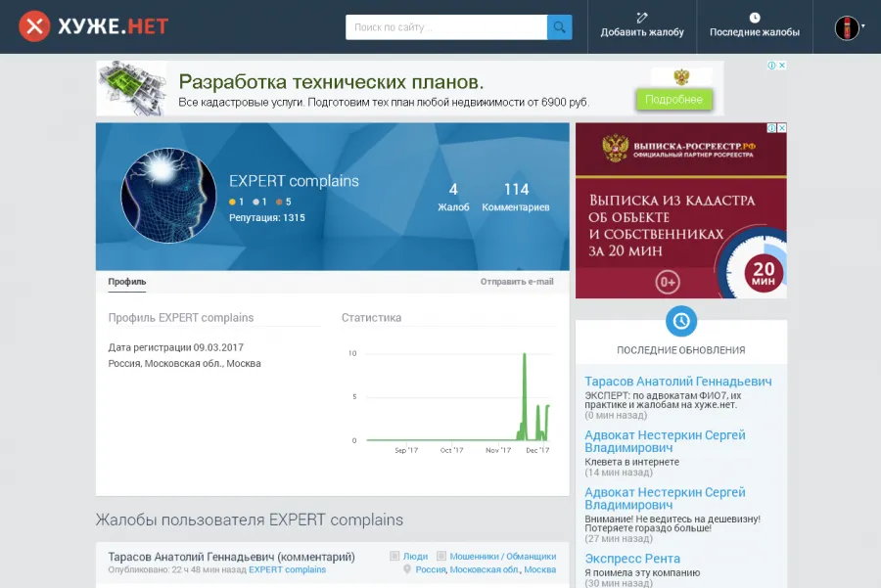Screen dimensions: 881x588
Task: Click the Россия location link
Action: pos(431,569)
